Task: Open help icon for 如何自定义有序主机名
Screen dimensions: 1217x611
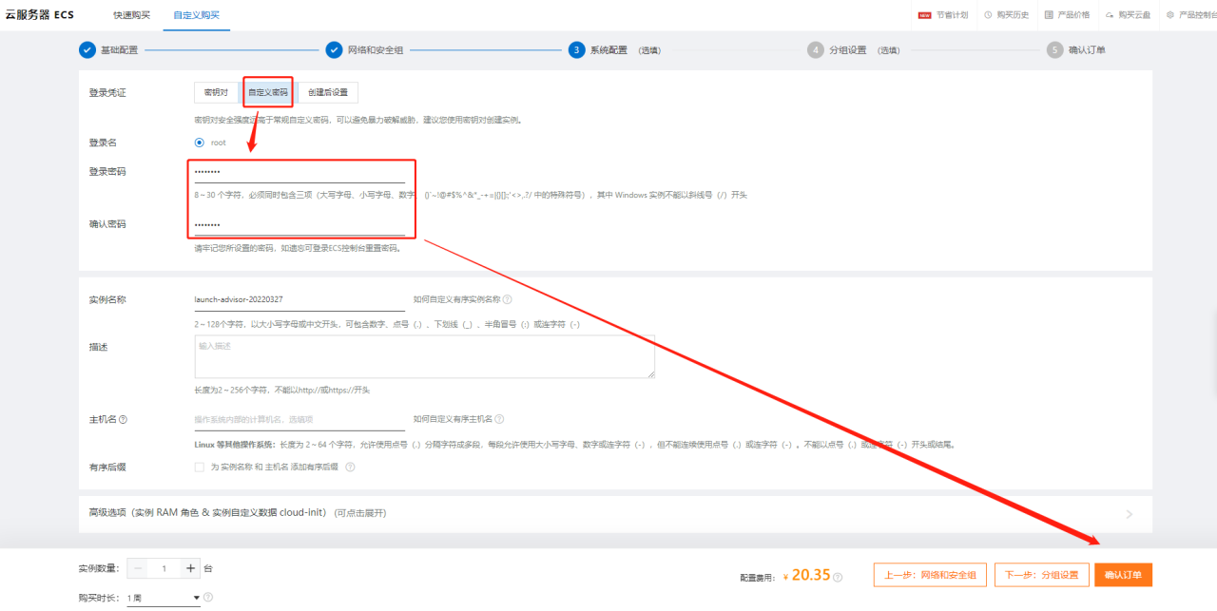Action: pyautogui.click(x=499, y=419)
